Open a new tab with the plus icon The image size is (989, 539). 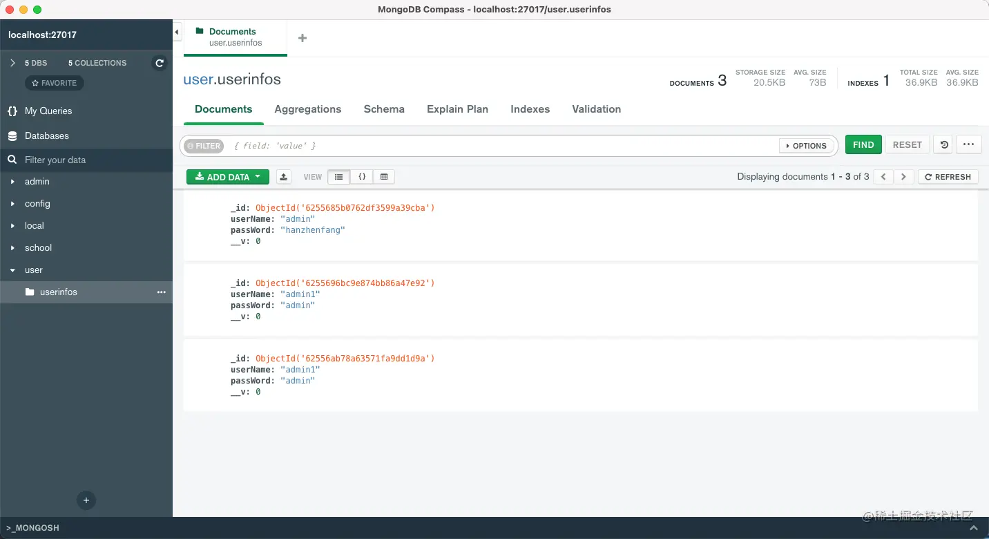click(x=302, y=38)
